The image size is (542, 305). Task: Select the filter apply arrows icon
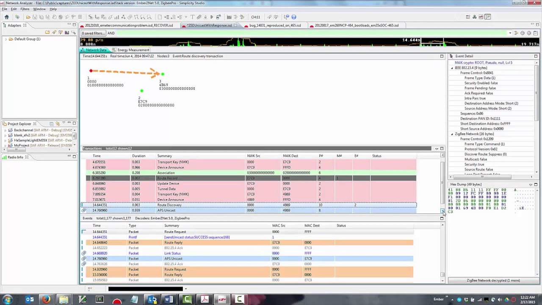[516, 33]
